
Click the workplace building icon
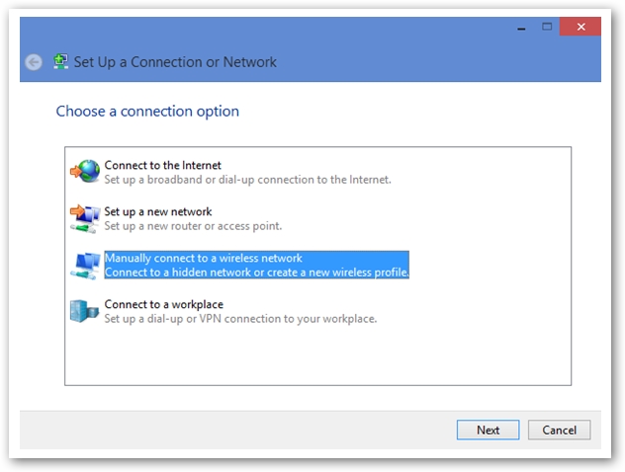(84, 311)
